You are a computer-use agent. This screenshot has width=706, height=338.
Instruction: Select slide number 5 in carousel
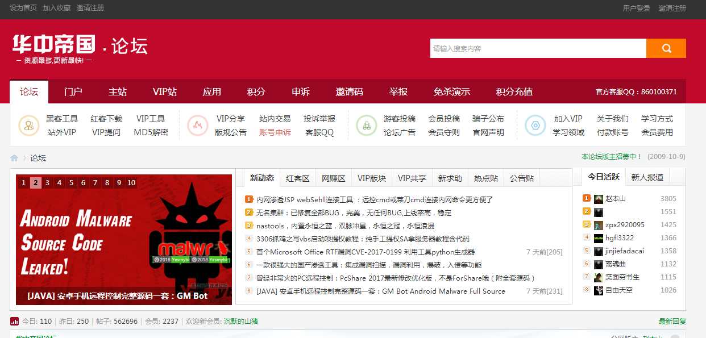click(x=71, y=183)
